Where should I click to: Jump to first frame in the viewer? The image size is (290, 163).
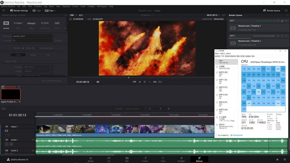(134, 82)
